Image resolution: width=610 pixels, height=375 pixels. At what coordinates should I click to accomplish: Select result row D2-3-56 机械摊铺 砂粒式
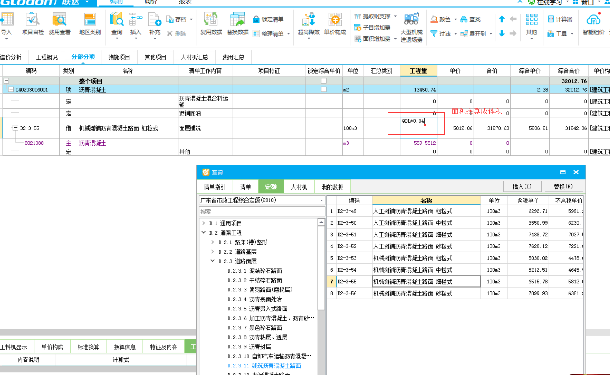455,293
